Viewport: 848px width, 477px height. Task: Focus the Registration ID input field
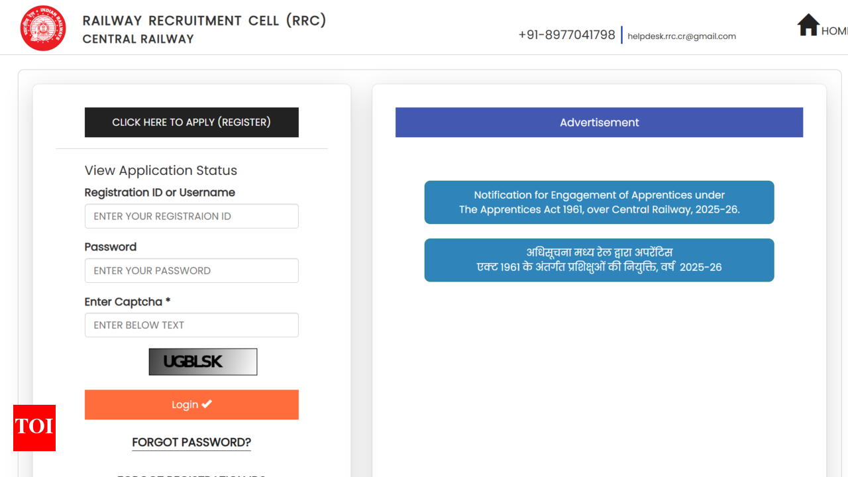point(191,216)
